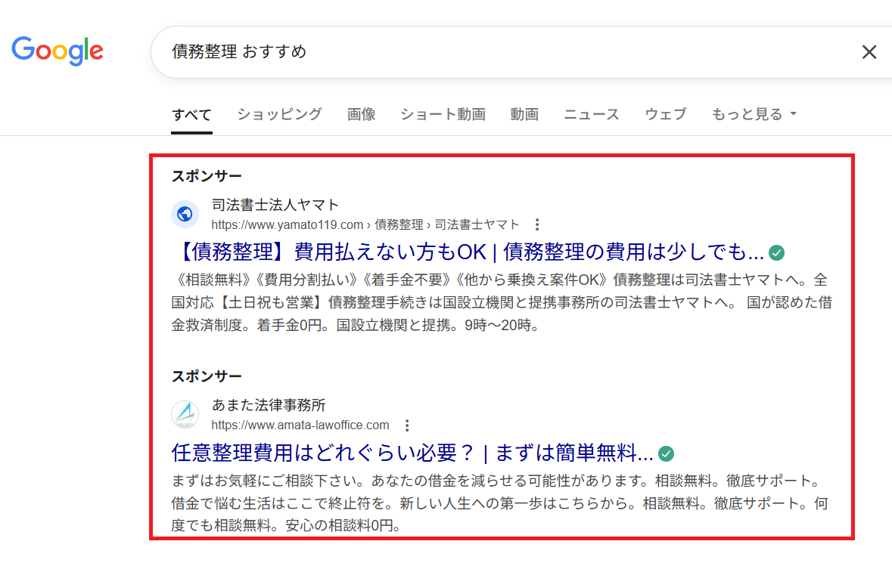Screen dimensions: 892x566
Task: Switch to the ニュース tab
Action: [591, 114]
